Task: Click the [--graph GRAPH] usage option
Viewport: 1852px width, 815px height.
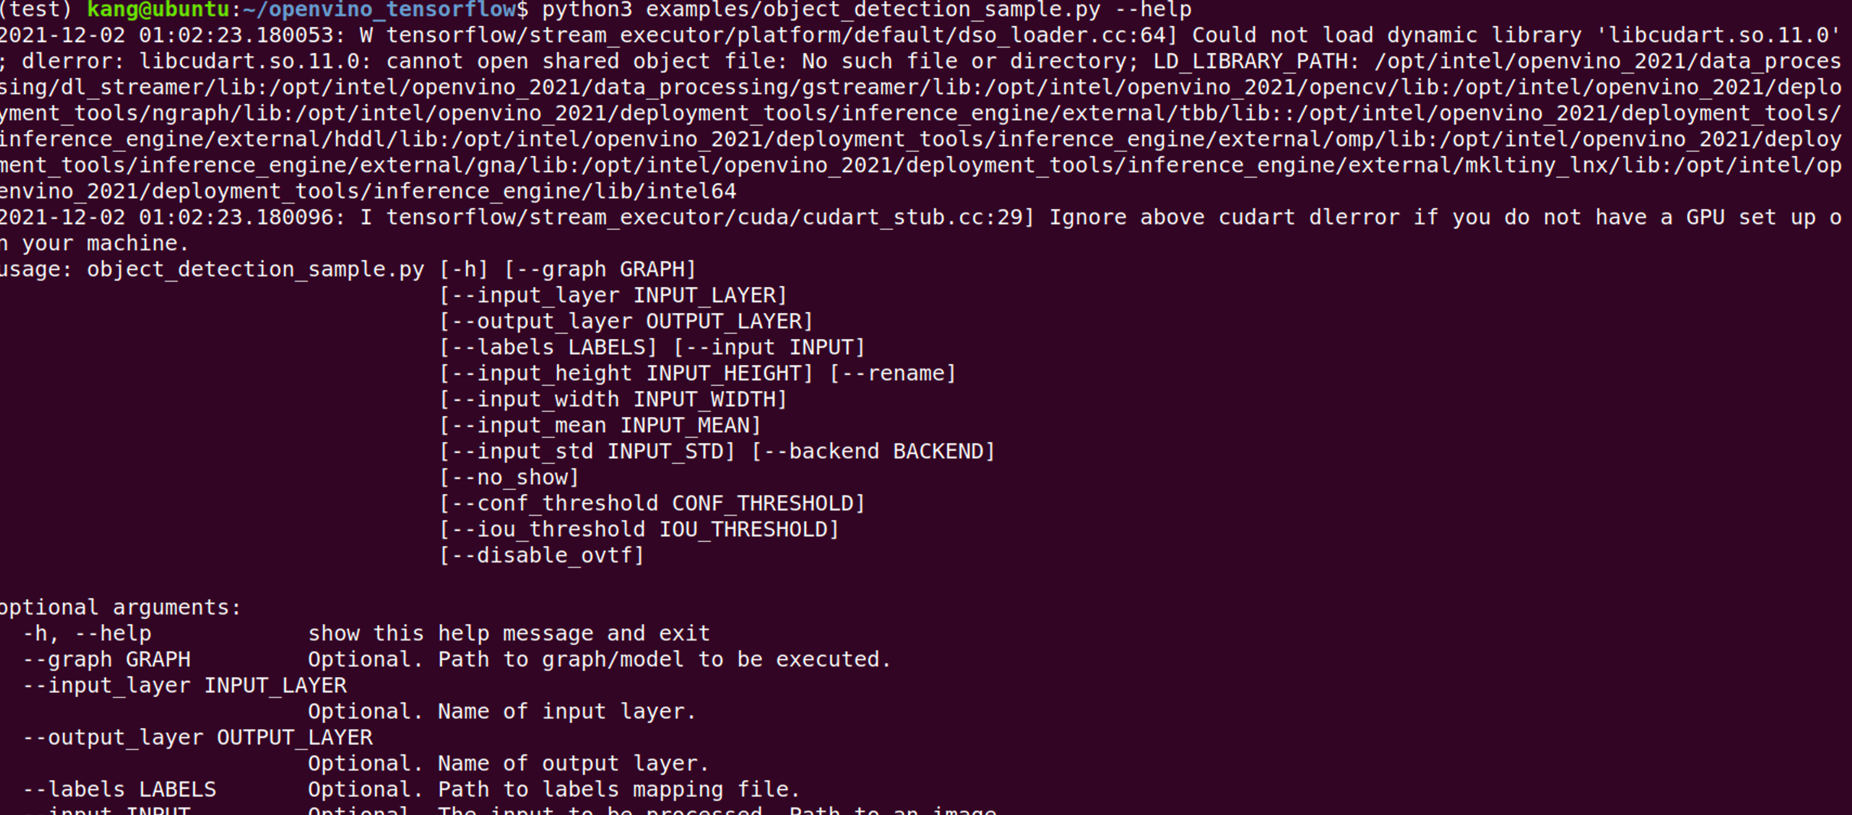Action: pos(600,269)
